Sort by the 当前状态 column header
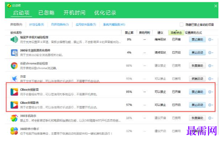The height and width of the screenshot is (141, 223). 176,33
